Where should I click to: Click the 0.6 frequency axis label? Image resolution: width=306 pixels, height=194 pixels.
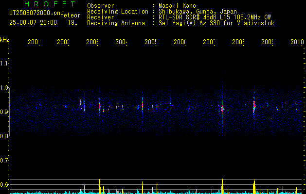tap(4, 184)
